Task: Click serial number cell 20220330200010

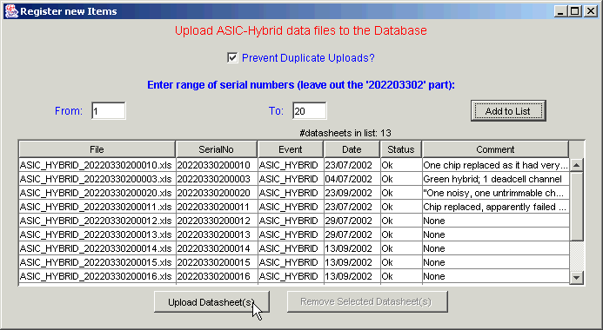Action: coord(217,165)
